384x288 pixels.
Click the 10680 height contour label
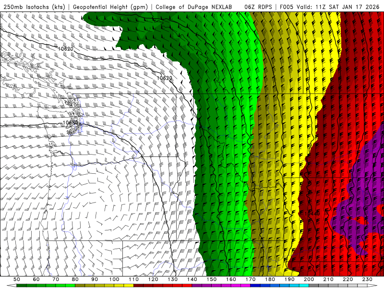[x=70, y=123]
